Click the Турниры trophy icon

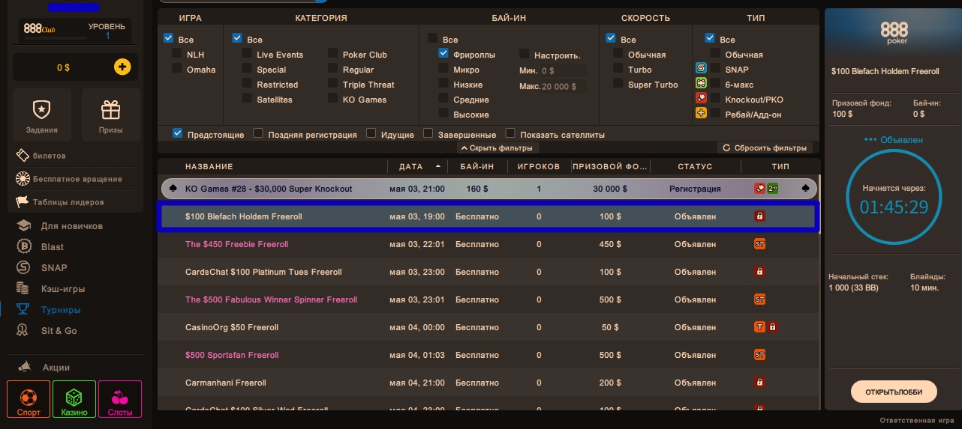click(24, 309)
